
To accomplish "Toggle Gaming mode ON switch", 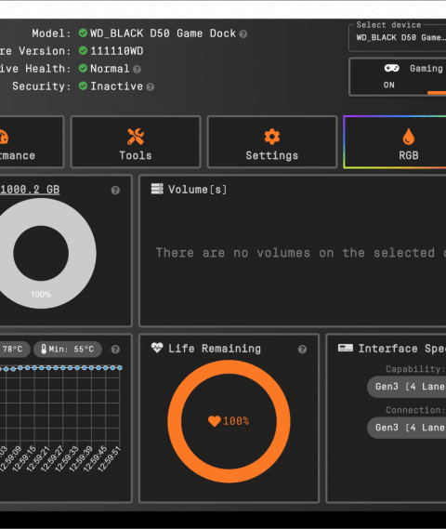I will pos(398,77).
